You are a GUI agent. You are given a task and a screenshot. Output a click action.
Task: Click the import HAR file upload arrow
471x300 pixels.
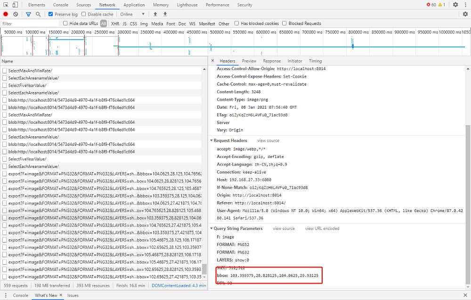[155, 14]
